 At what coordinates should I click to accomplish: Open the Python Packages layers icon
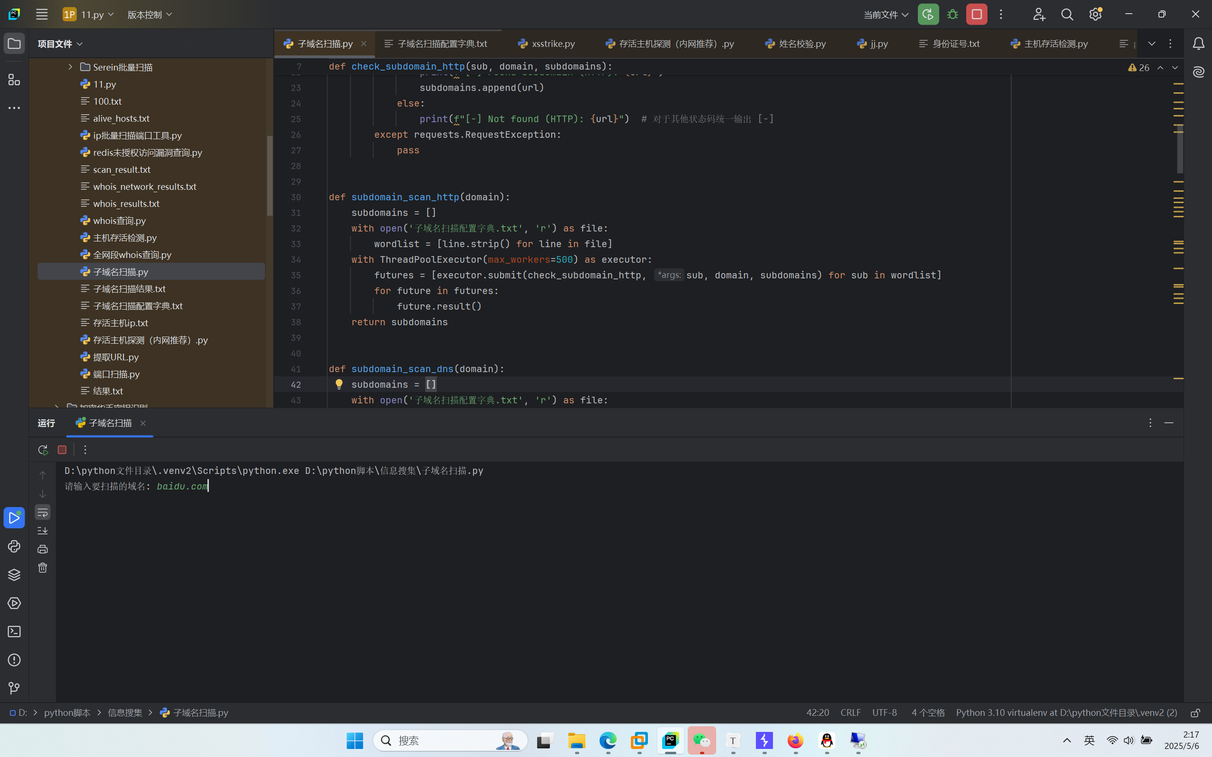(14, 575)
